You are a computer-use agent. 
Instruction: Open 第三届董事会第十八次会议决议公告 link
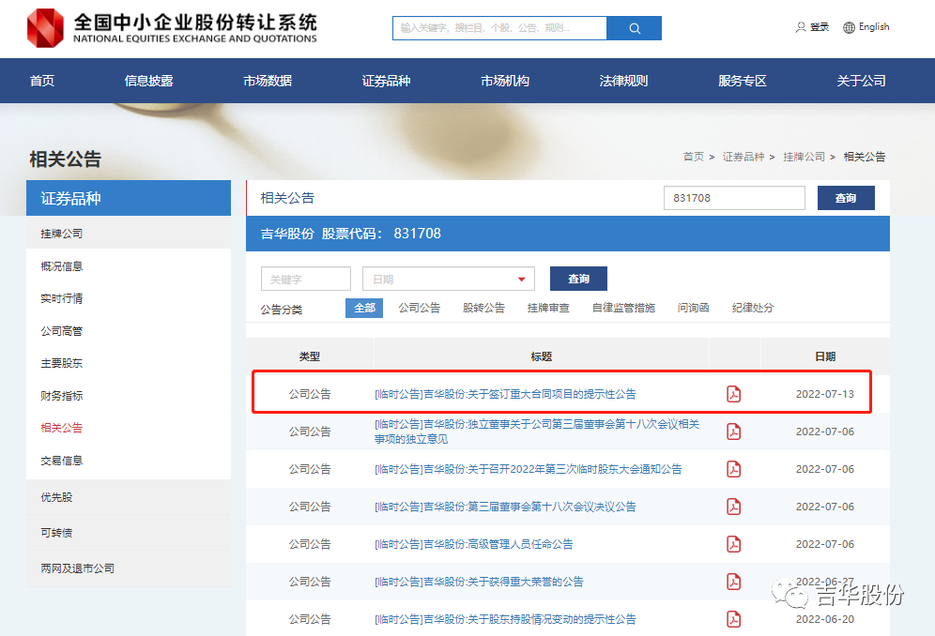click(505, 507)
